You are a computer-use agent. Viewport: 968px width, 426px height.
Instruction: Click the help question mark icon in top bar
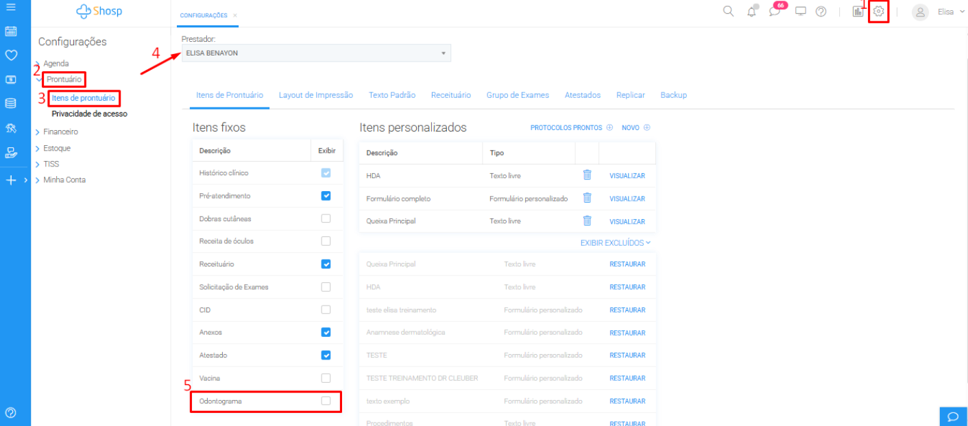pos(821,12)
